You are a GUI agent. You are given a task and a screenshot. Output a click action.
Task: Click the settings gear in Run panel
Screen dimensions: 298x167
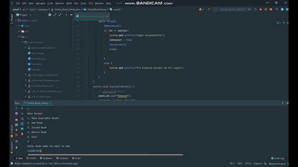[x=16, y=113]
